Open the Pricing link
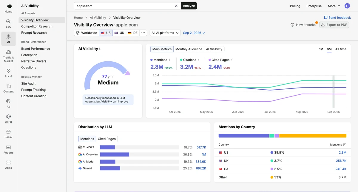The height and width of the screenshot is (192, 358). tap(295, 6)
